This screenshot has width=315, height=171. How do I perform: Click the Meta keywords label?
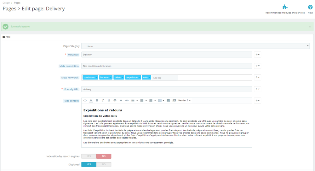pos(70,78)
